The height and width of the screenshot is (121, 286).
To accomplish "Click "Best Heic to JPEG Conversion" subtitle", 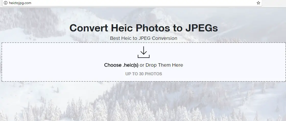I will coord(144,38).
